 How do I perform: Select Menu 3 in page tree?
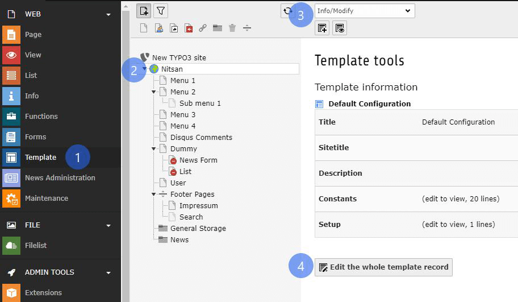(x=183, y=115)
